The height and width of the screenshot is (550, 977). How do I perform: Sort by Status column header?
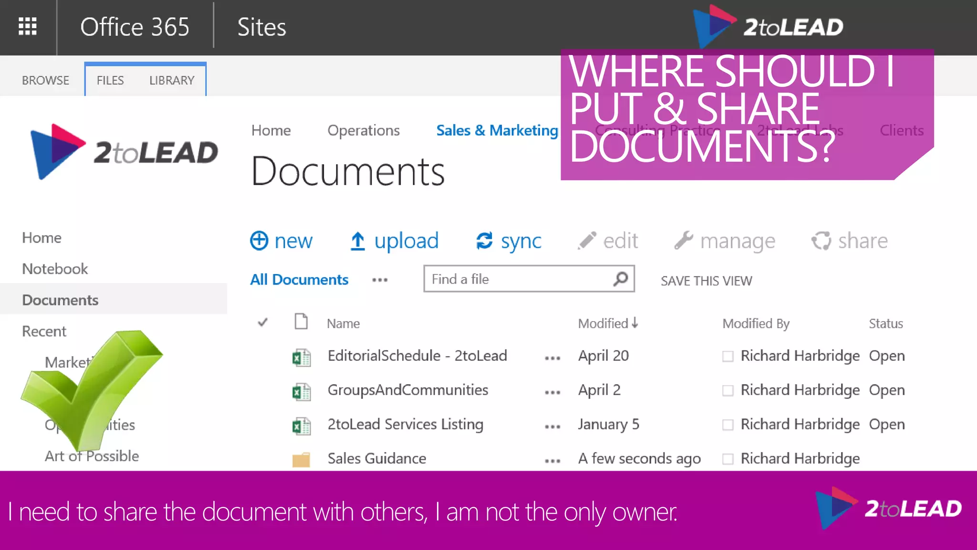coord(886,324)
